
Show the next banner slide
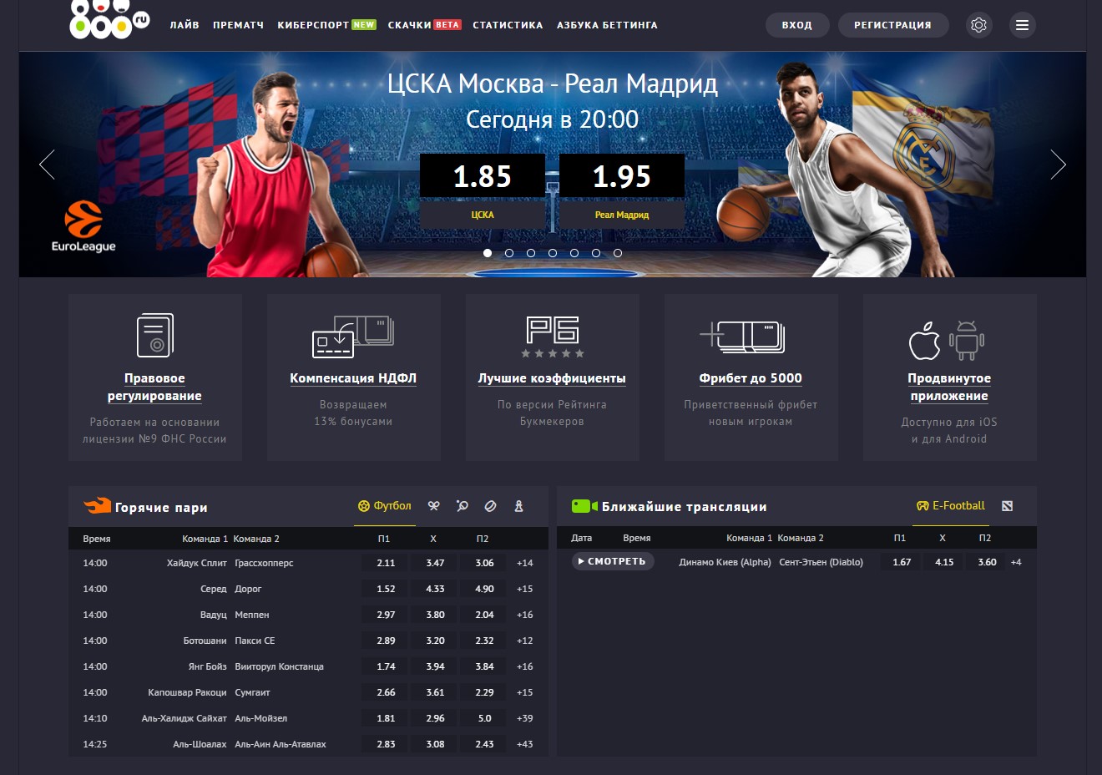pyautogui.click(x=1059, y=165)
